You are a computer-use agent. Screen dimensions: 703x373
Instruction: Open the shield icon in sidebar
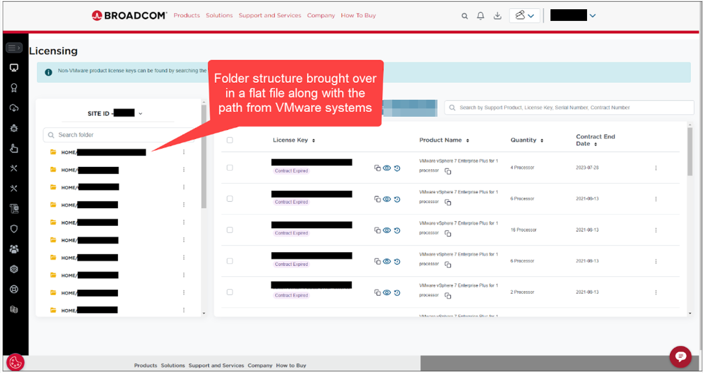pyautogui.click(x=14, y=229)
